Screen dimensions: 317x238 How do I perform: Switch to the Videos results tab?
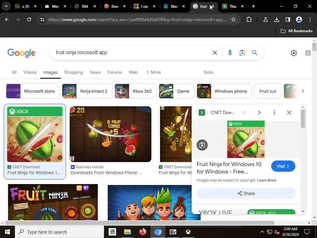[x=30, y=72]
